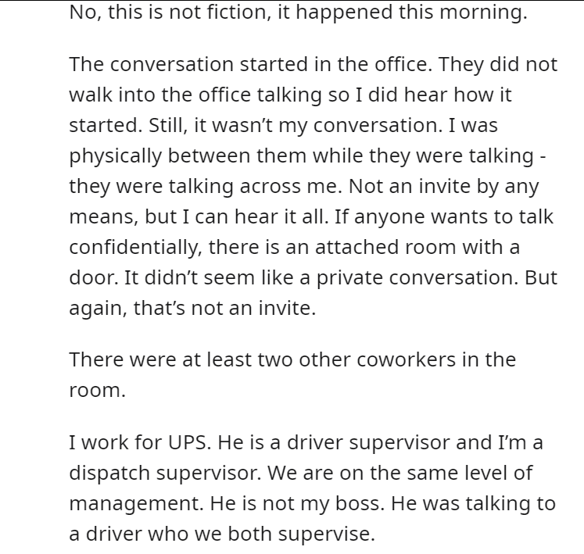Click the sentence "again, that's not an invite."
Viewport: 584px width, 554px height.
coord(192,309)
